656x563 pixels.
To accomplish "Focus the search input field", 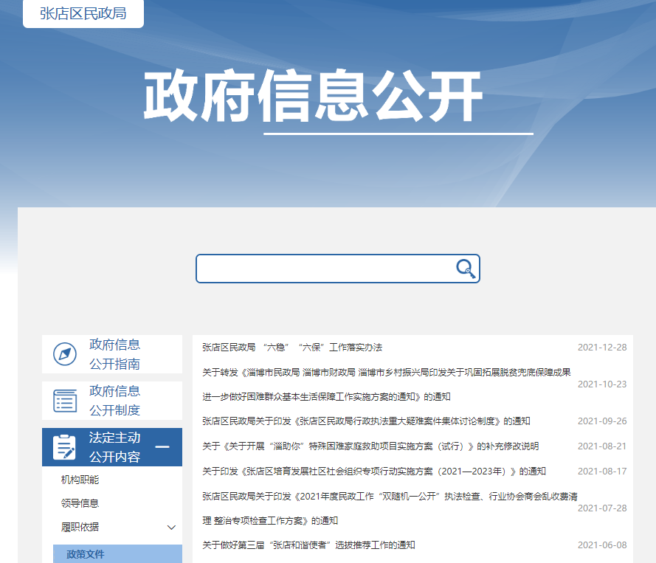I will (x=325, y=269).
